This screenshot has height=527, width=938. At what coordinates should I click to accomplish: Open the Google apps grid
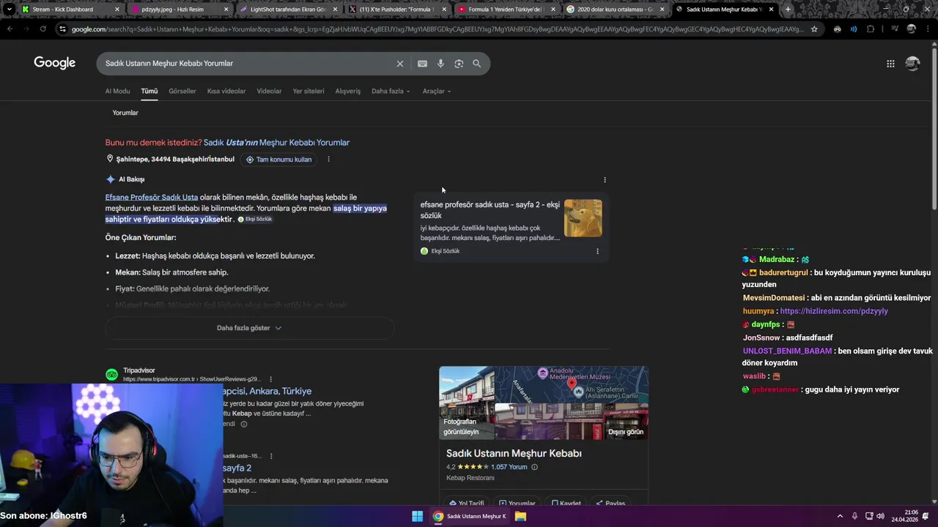890,64
